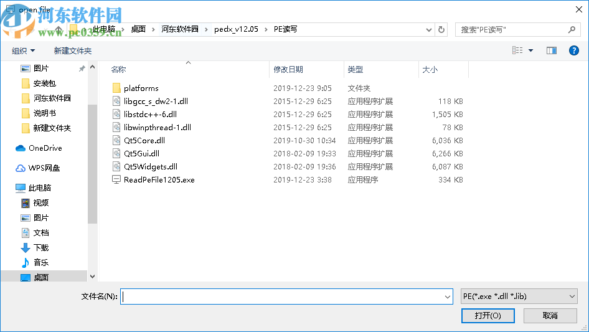Open 文件名 combo dropdown arrow
The height and width of the screenshot is (332, 589).
click(x=448, y=297)
